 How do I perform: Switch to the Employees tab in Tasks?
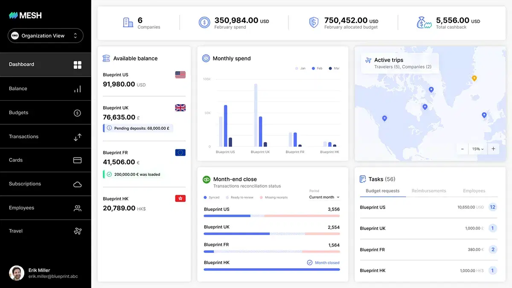(x=474, y=191)
